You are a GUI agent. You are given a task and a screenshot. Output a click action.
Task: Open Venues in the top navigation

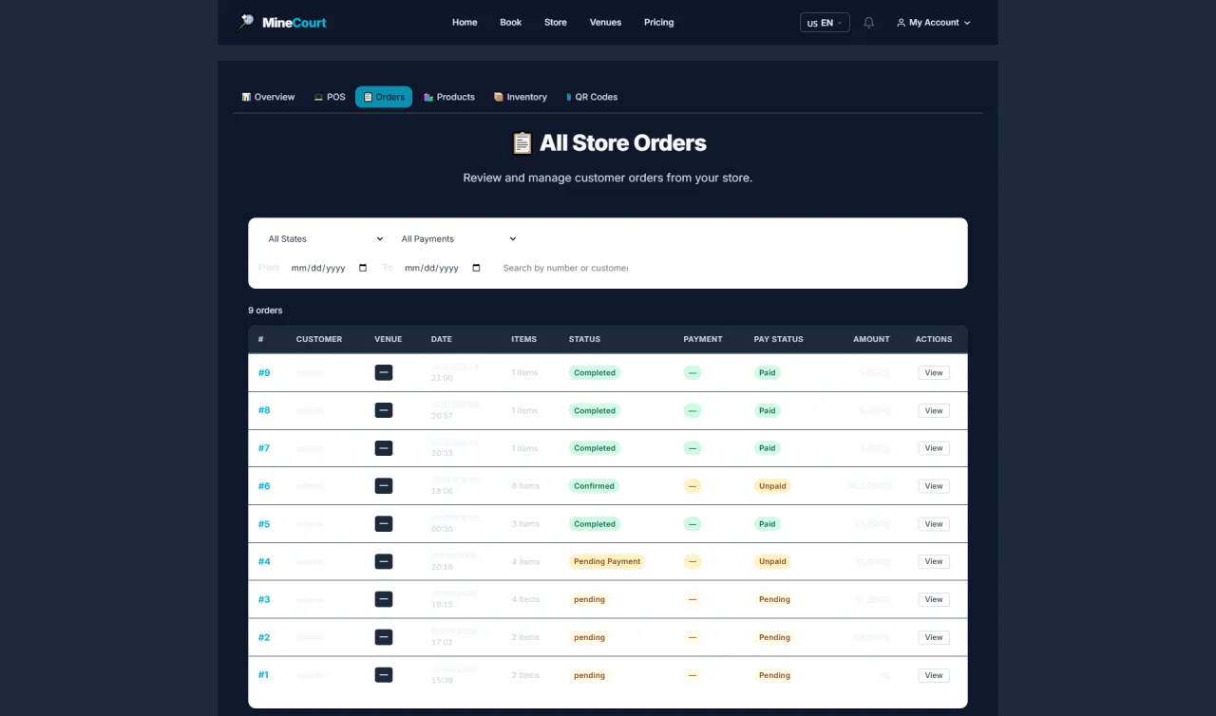(x=605, y=23)
